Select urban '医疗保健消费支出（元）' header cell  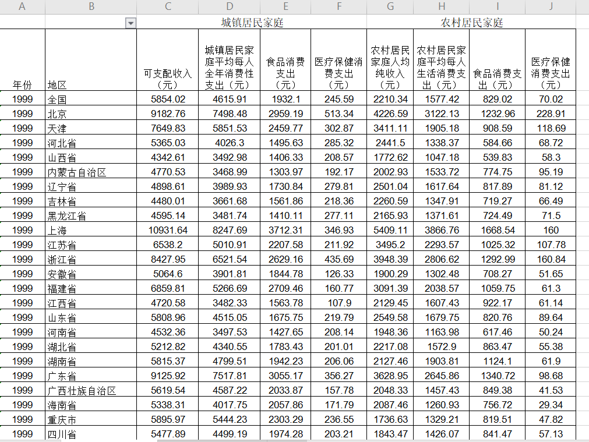click(339, 60)
